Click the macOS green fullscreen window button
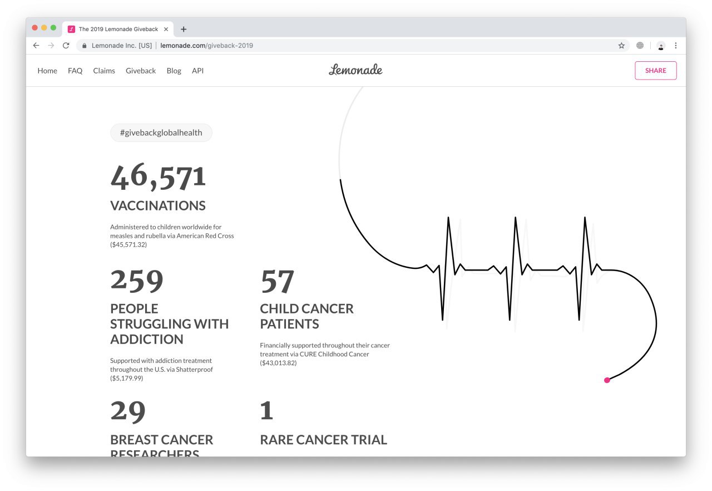 53,28
